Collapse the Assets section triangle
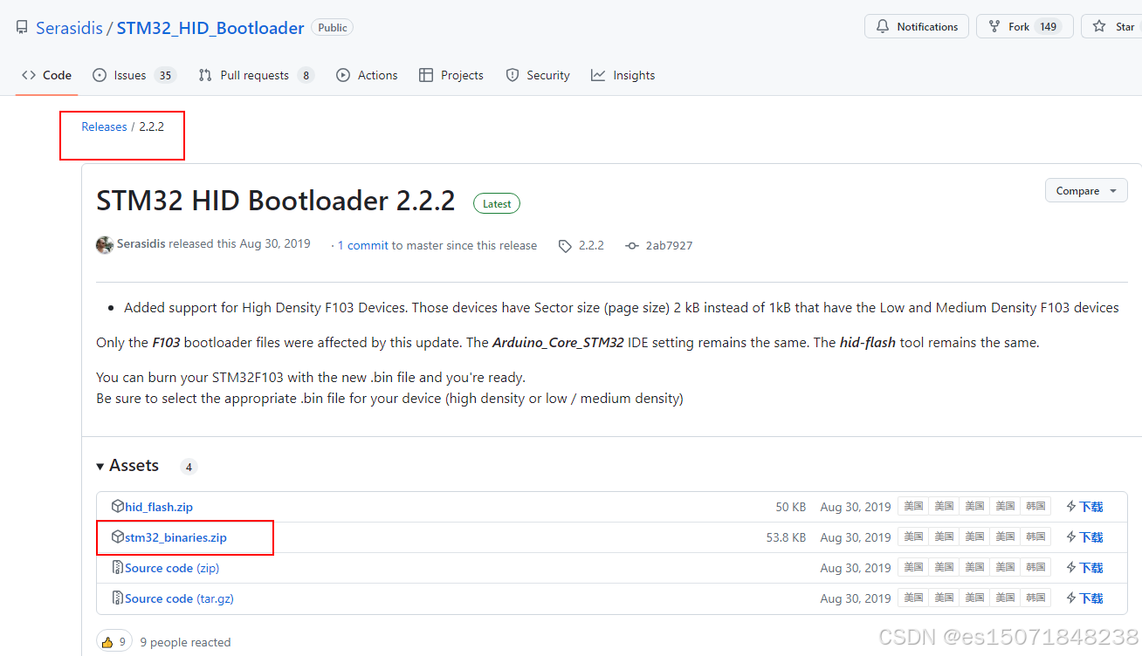Viewport: 1142px width, 656px height. 100,467
